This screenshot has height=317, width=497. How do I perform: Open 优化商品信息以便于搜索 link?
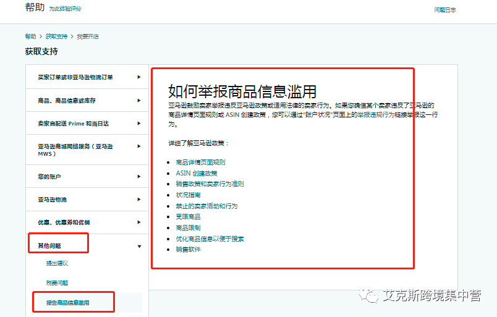(210, 239)
